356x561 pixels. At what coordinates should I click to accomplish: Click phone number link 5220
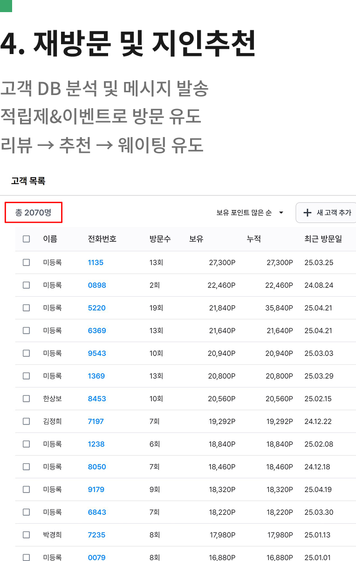96,308
